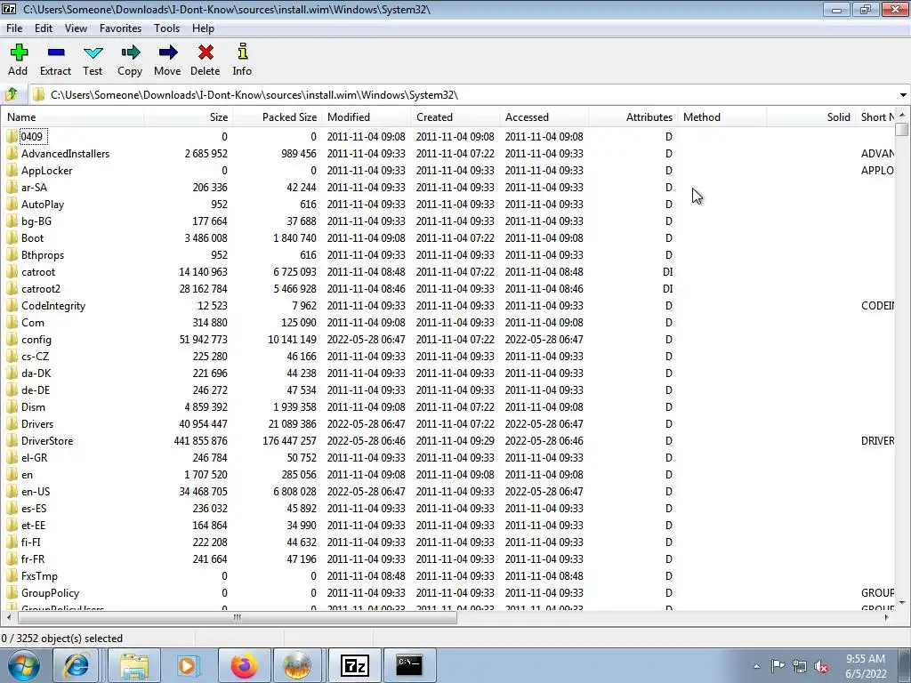Sort by Modified column header
This screenshot has height=683, width=911.
pos(366,117)
